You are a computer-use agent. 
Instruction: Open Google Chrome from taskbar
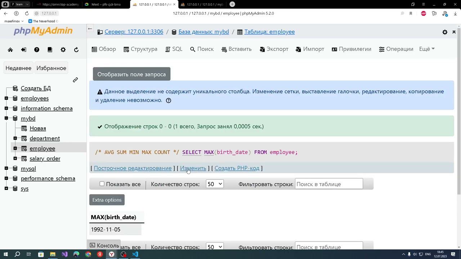pyautogui.click(x=88, y=254)
